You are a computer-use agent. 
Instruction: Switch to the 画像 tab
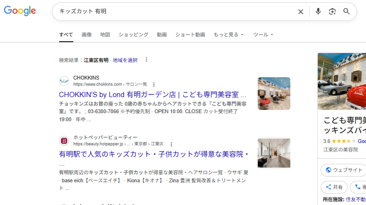(x=87, y=35)
